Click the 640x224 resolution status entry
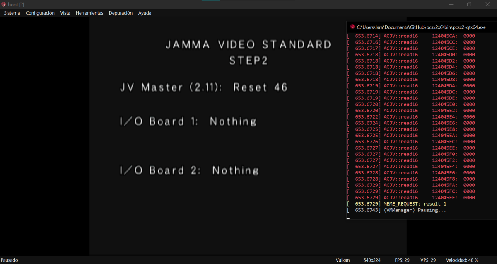The height and width of the screenshot is (264, 497). [x=372, y=260]
